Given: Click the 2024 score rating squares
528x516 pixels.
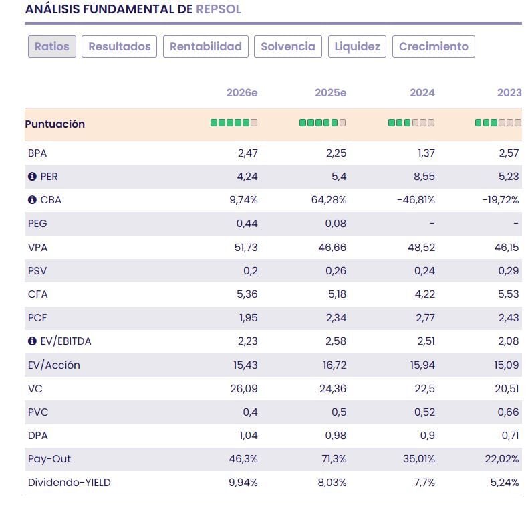Looking at the screenshot, I should click(x=411, y=123).
